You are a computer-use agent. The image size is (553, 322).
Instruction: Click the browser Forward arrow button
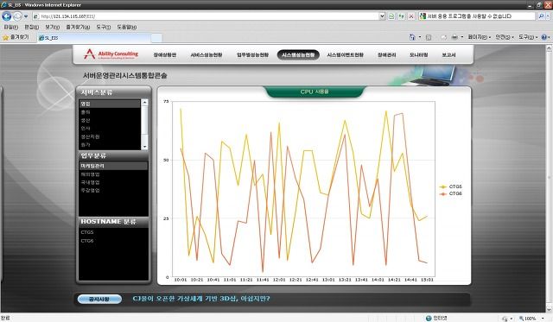[17, 16]
